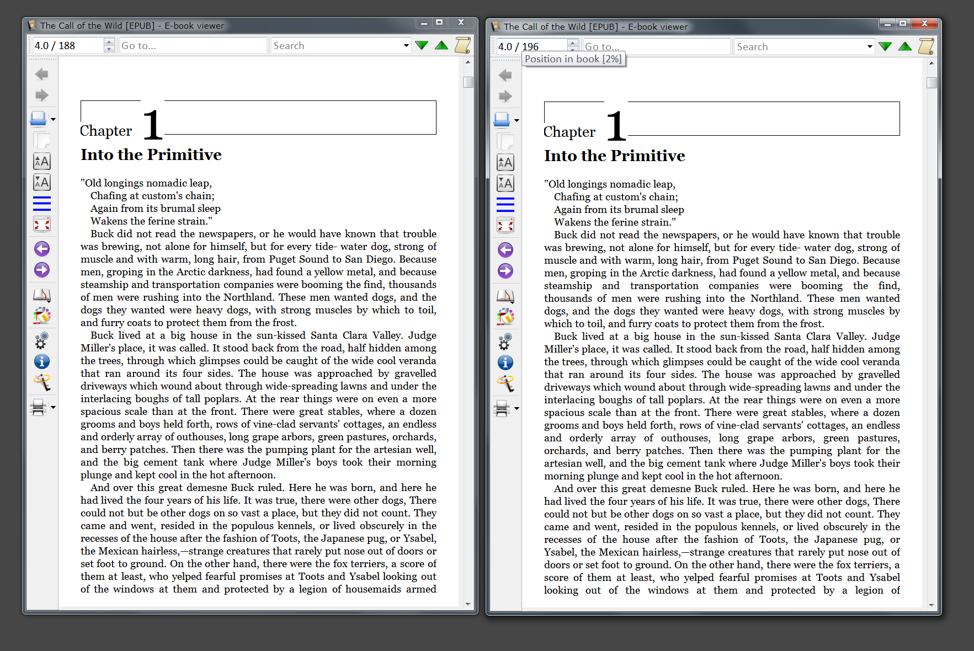
Task: Show Table of Contents in the left viewer
Action: [42, 204]
